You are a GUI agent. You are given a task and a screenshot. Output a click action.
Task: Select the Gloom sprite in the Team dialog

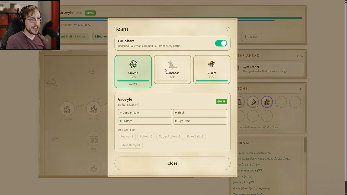(212, 64)
